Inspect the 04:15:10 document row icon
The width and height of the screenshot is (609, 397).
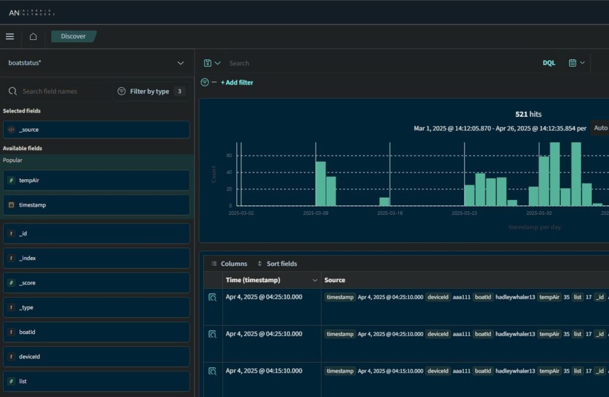(212, 371)
